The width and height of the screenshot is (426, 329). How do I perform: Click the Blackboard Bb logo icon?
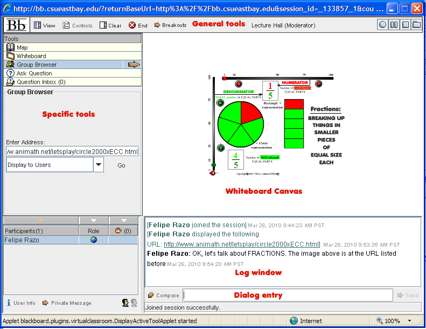point(17,25)
